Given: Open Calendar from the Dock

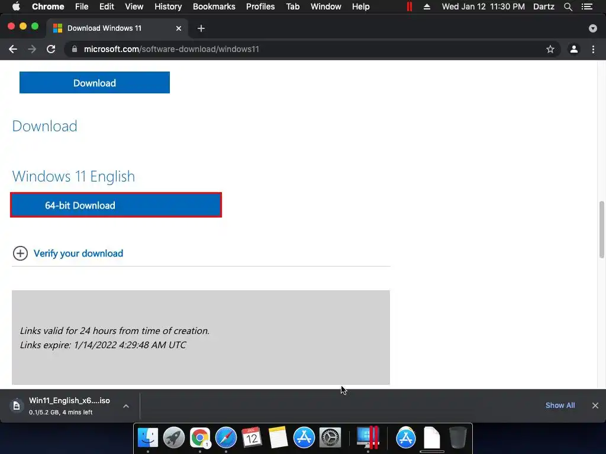Looking at the screenshot, I should point(252,437).
